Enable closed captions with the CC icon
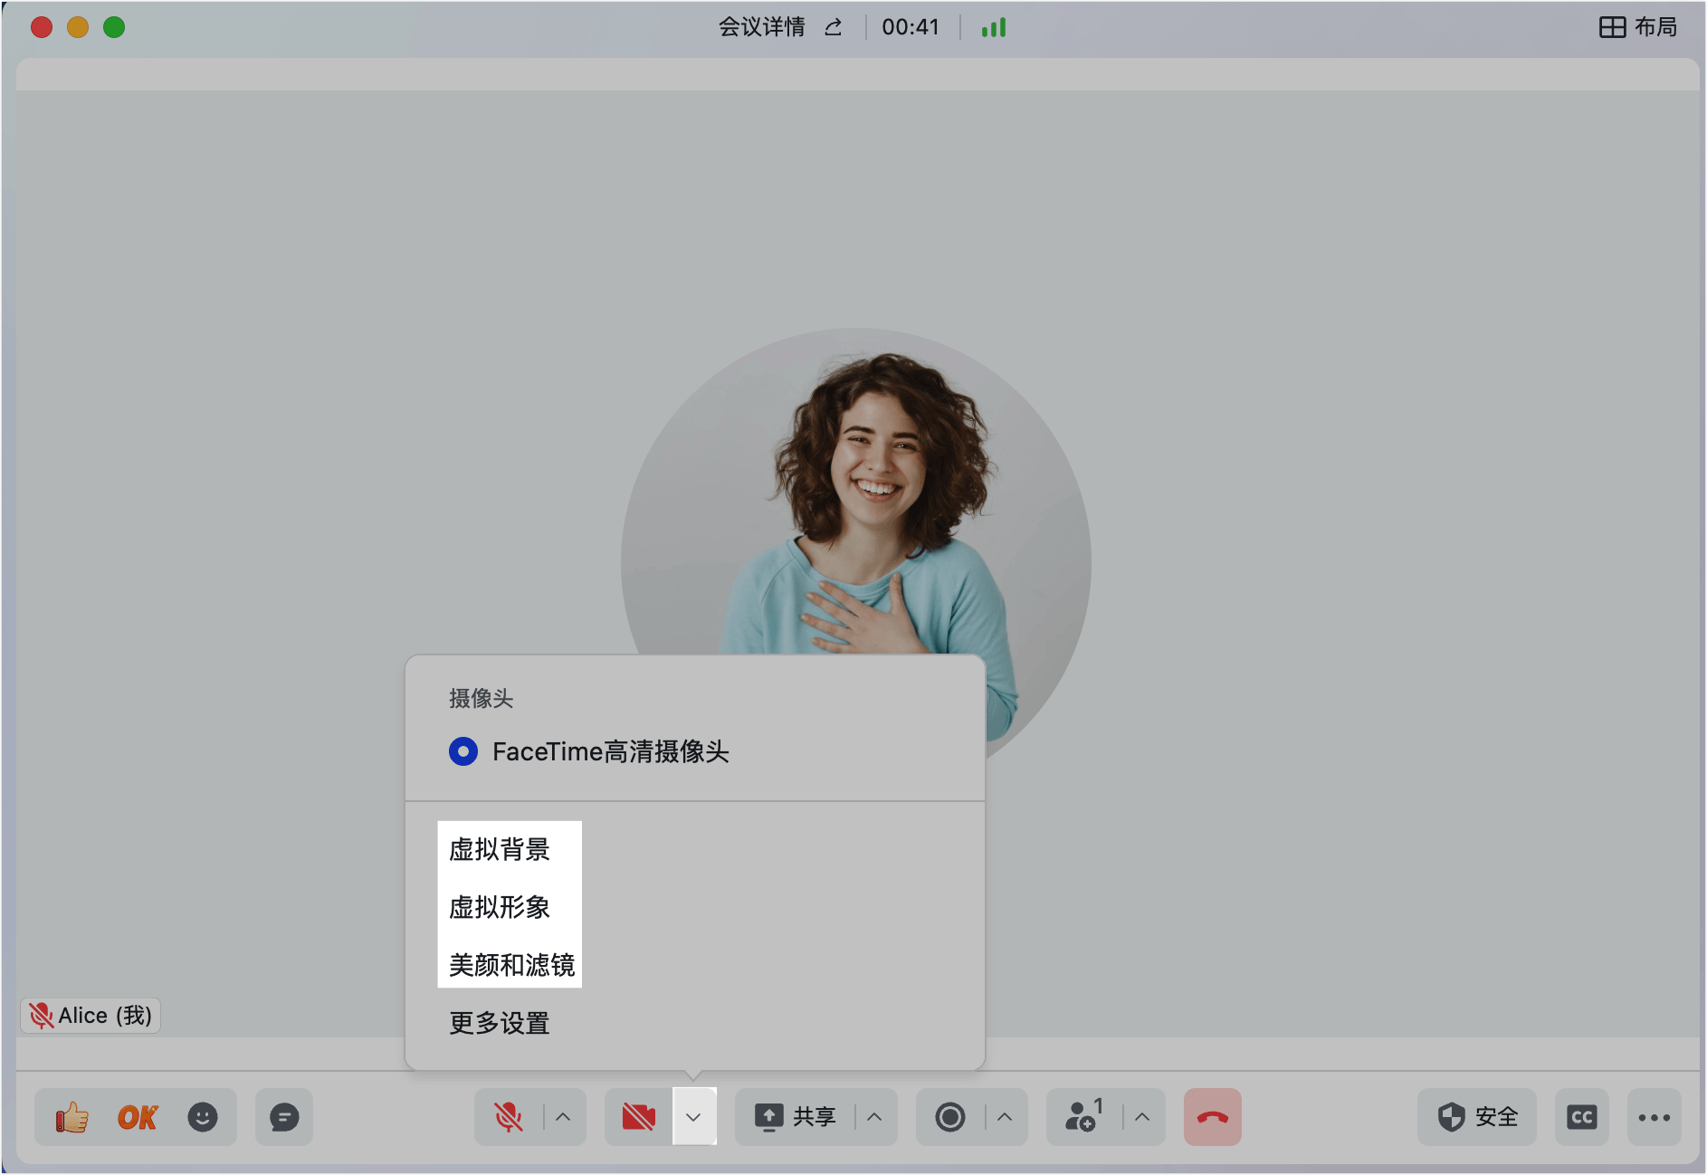 pyautogui.click(x=1582, y=1117)
